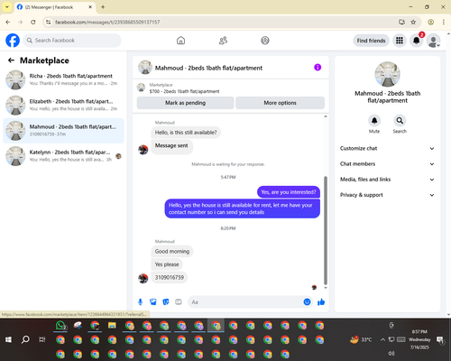The image size is (451, 361).
Task: Click the More options button
Action: 280,103
